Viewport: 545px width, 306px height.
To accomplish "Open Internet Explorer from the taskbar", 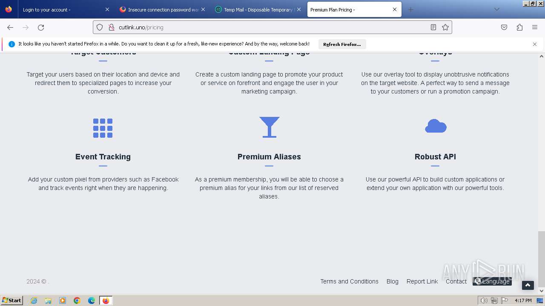I will click(x=34, y=300).
